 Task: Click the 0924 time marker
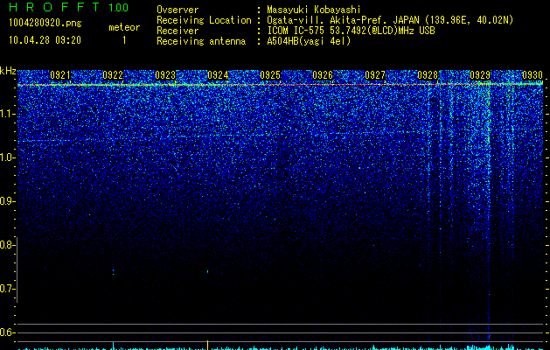tap(218, 75)
